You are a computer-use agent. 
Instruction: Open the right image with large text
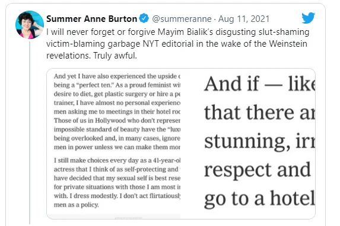248,144
